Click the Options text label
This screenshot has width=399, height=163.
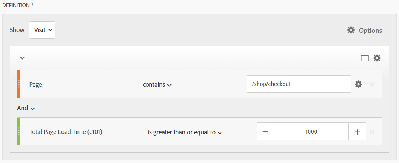[370, 31]
